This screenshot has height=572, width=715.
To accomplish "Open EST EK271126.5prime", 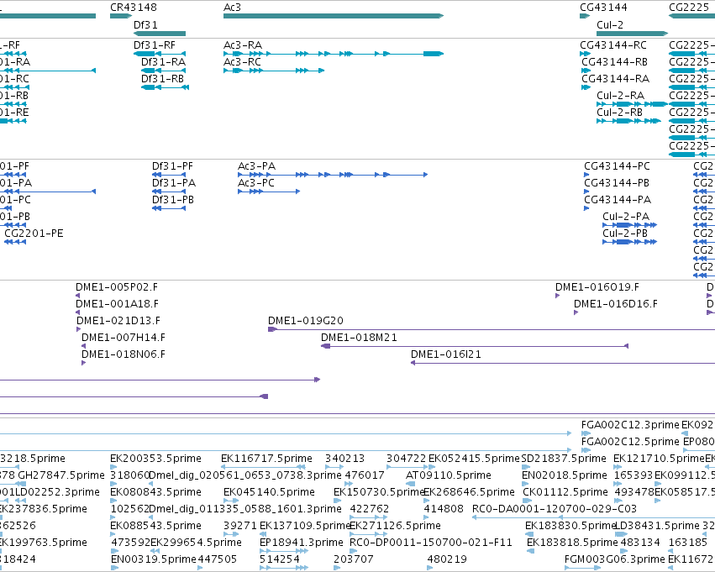I will 396,527.
